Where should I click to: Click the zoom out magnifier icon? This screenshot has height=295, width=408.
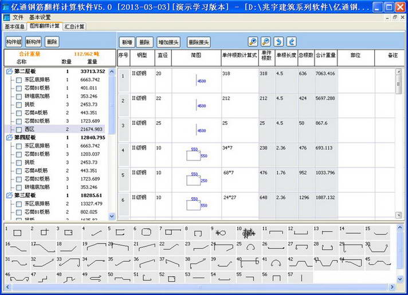pos(266,42)
